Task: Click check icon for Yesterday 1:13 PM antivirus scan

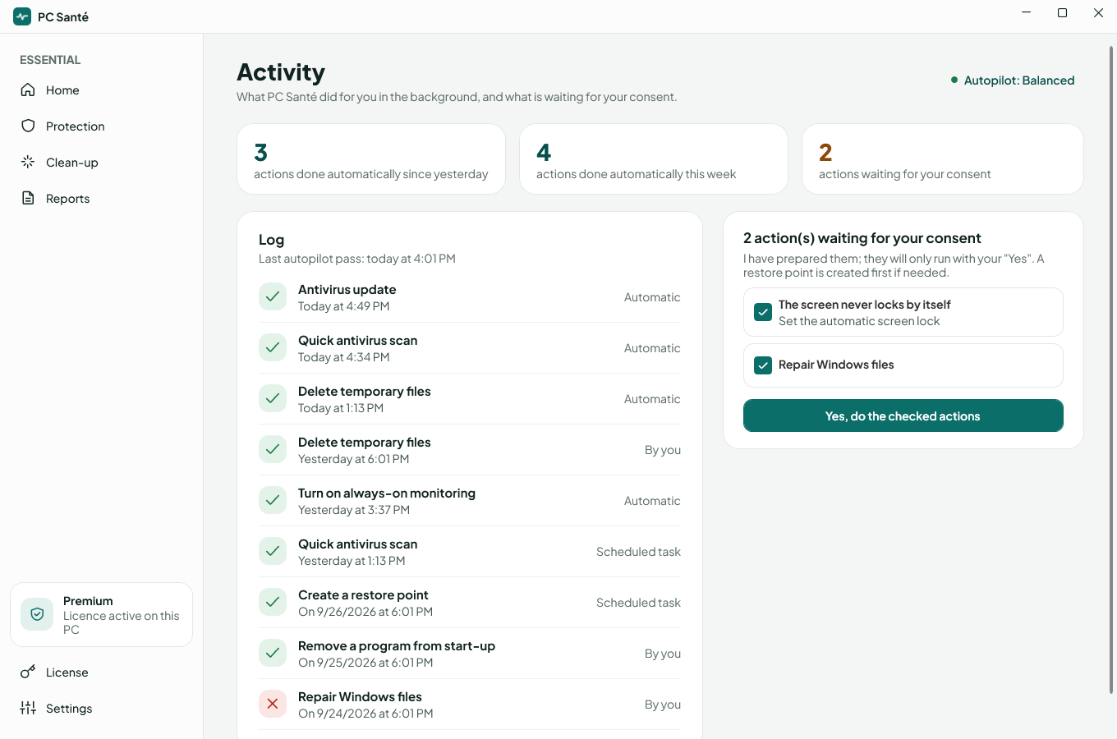Action: [273, 551]
